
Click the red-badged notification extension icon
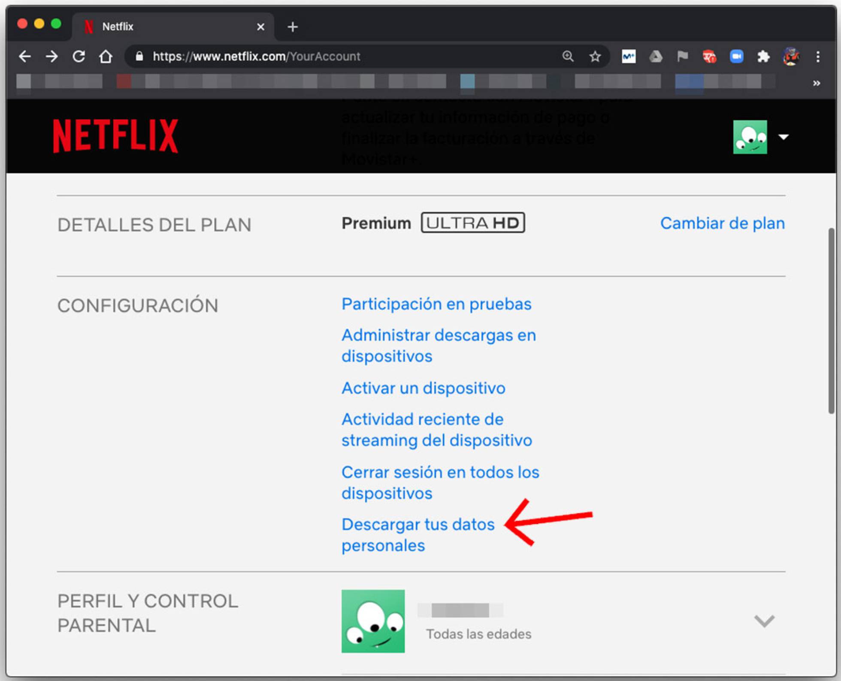(709, 57)
